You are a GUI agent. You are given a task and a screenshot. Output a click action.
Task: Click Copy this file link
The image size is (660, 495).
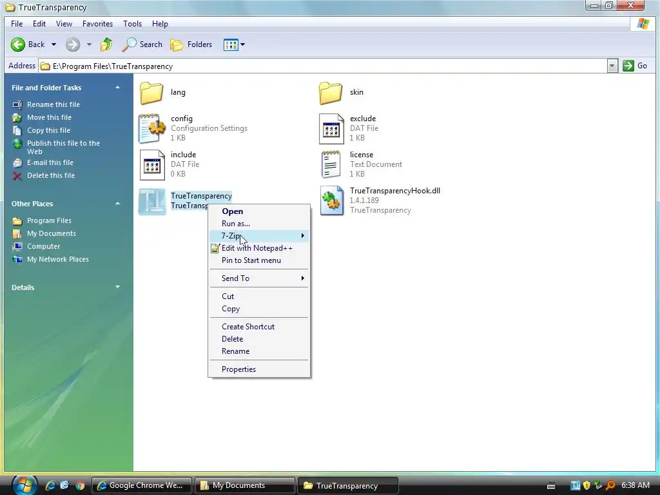pyautogui.click(x=48, y=130)
